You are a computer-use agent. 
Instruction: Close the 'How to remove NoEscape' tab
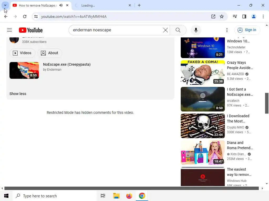click(67, 5)
